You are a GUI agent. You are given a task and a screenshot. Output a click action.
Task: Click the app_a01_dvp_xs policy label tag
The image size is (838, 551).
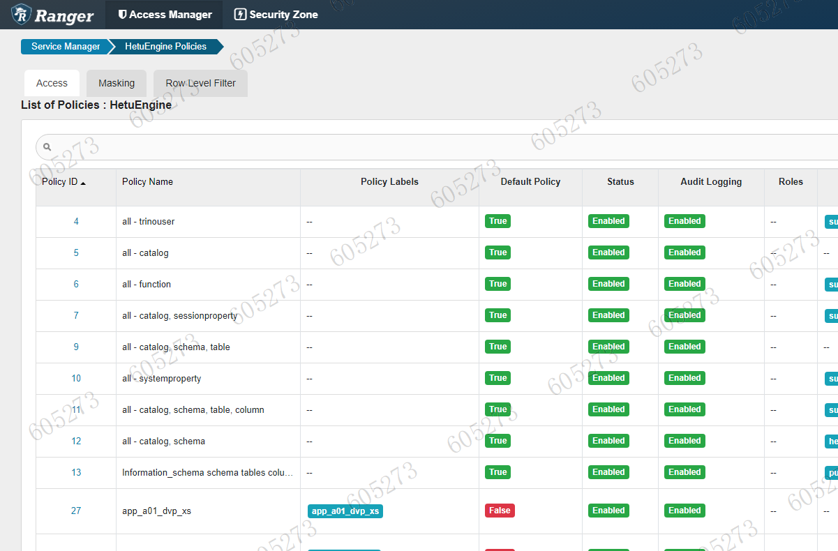click(x=345, y=511)
